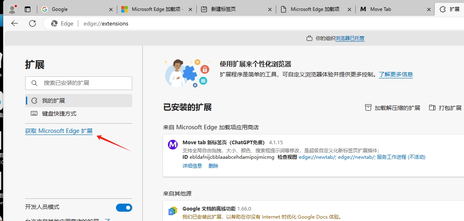Open first edge://newtab/ inspect view link
464x221 pixels.
click(x=317, y=157)
